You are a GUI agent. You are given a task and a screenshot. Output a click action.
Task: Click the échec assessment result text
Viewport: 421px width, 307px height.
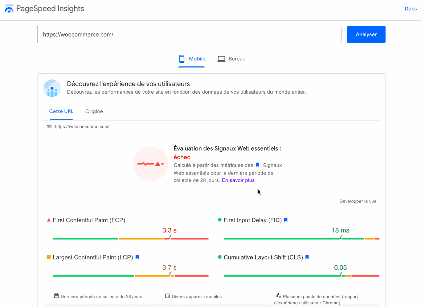pyautogui.click(x=182, y=157)
